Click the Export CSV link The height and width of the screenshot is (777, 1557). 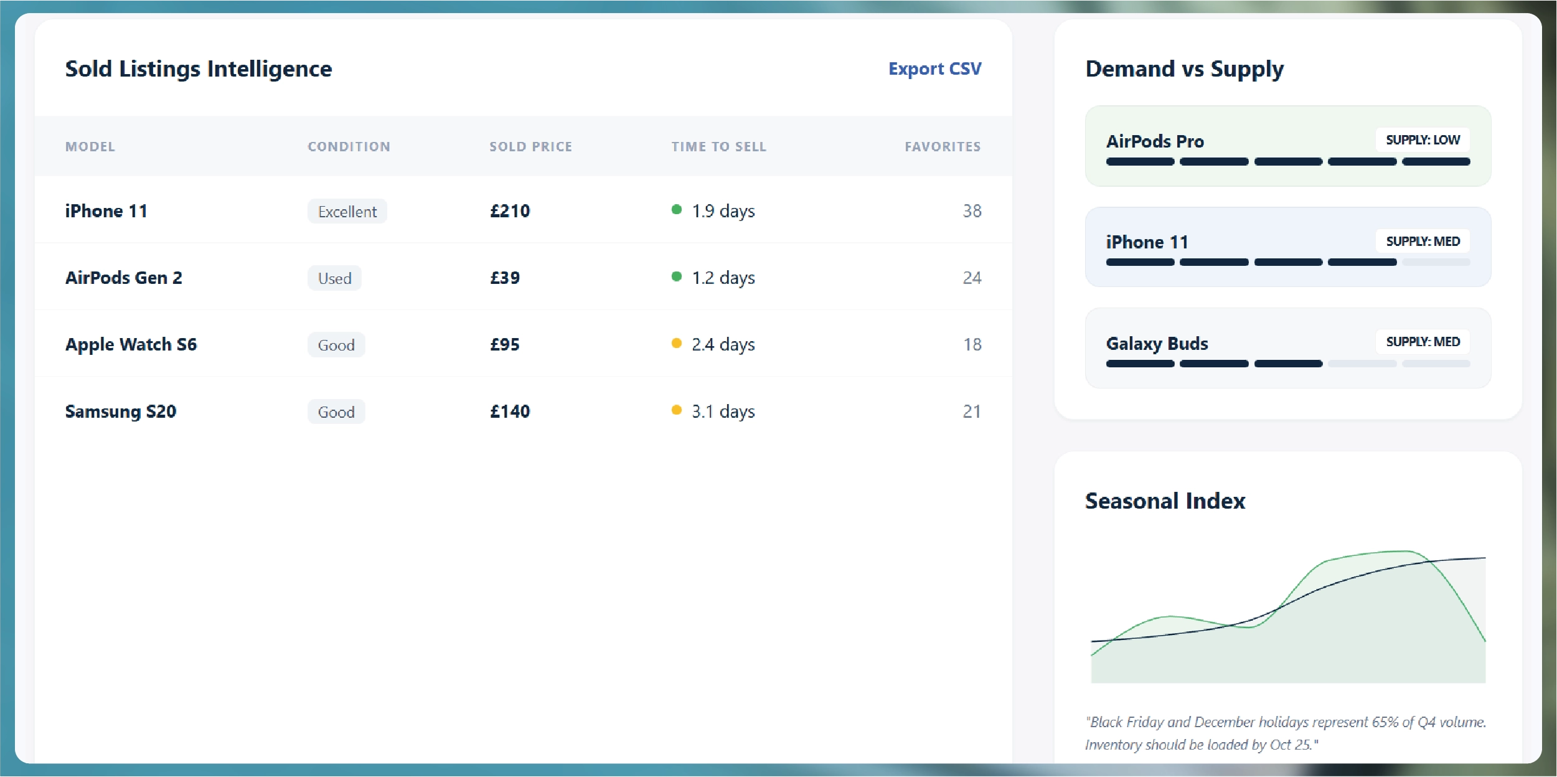pyautogui.click(x=934, y=68)
